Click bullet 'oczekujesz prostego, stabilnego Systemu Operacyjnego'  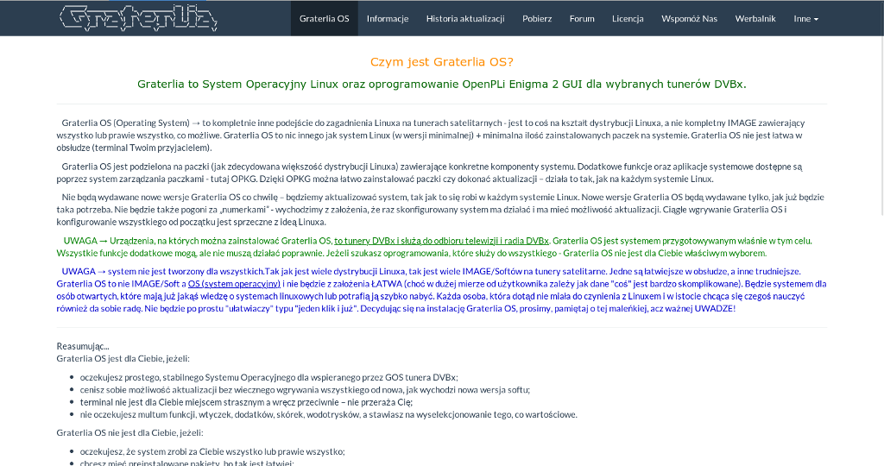pos(269,377)
